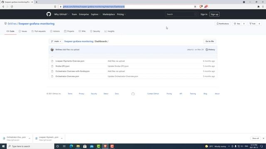
Task: Switch to Issues tab
Action: pyautogui.click(x=23, y=31)
